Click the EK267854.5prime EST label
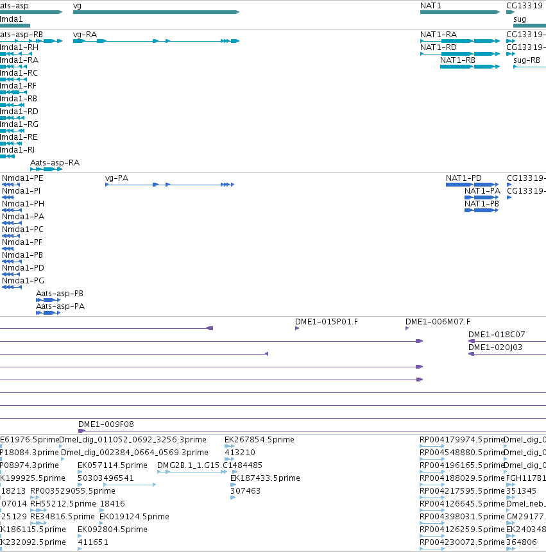Screen dimensions: 546x552 click(x=259, y=440)
